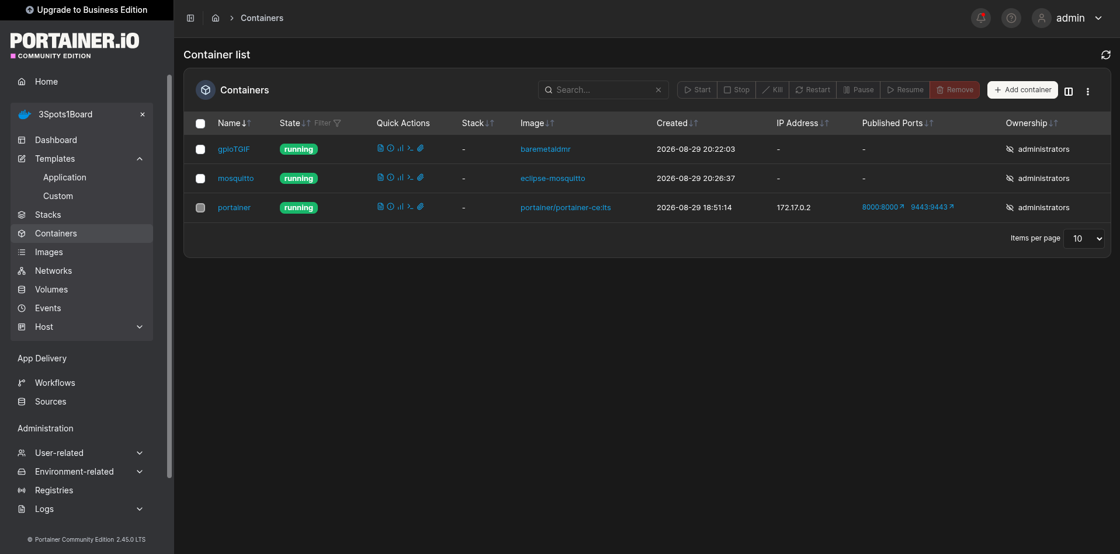The height and width of the screenshot is (554, 1120).
Task: Click Add container
Action: (x=1022, y=90)
